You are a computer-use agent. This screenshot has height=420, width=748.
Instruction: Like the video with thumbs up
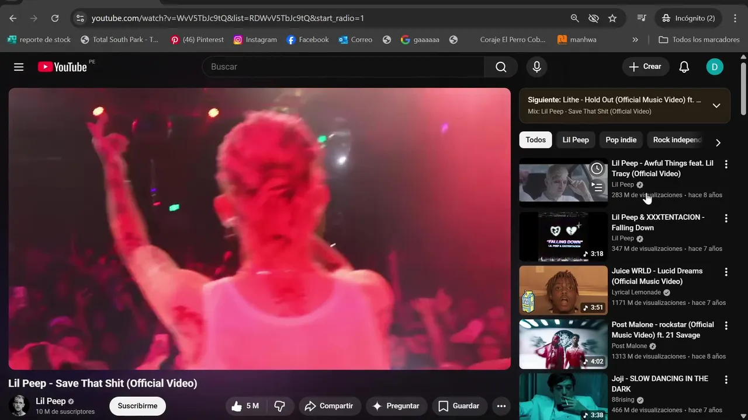pyautogui.click(x=244, y=406)
